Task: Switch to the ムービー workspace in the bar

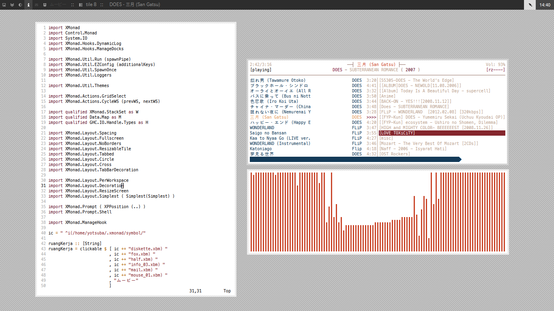Action: point(58,5)
